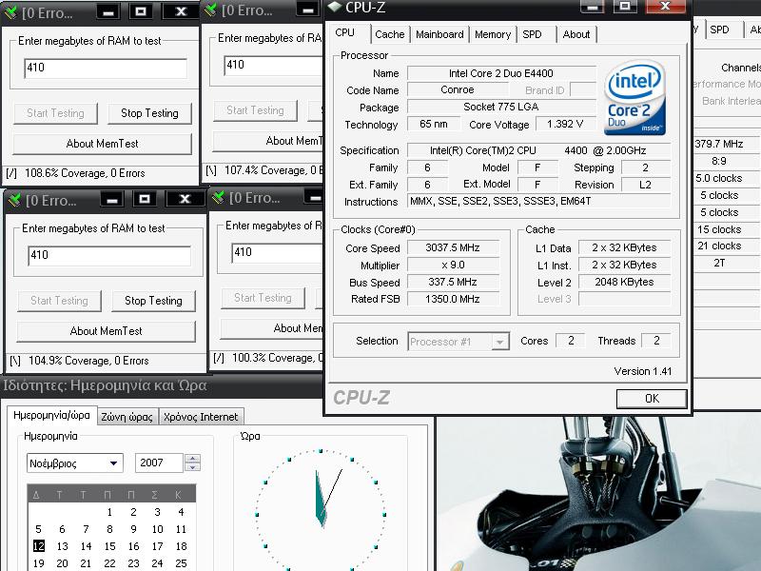Select day 25 in the calendar

tap(181, 563)
